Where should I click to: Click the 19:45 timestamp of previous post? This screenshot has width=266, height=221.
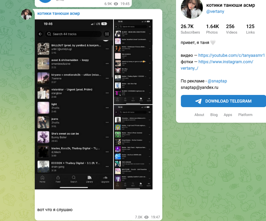[x=125, y=4]
